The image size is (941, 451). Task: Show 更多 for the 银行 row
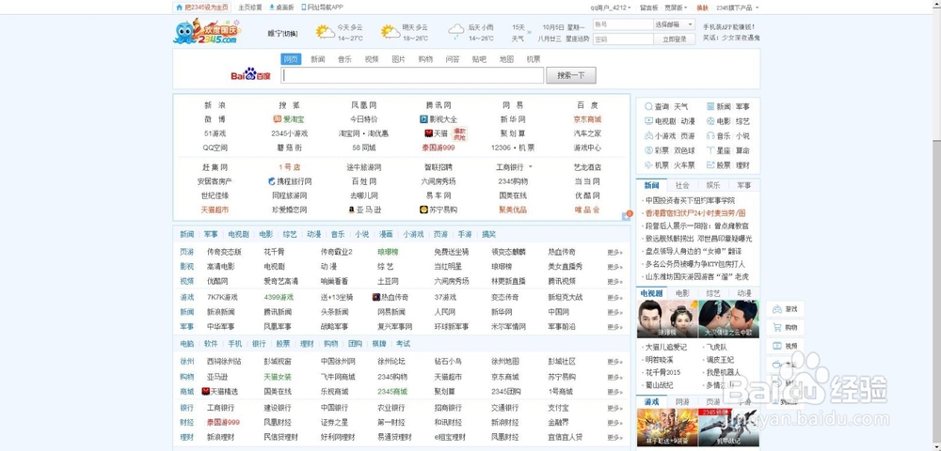pyautogui.click(x=614, y=409)
